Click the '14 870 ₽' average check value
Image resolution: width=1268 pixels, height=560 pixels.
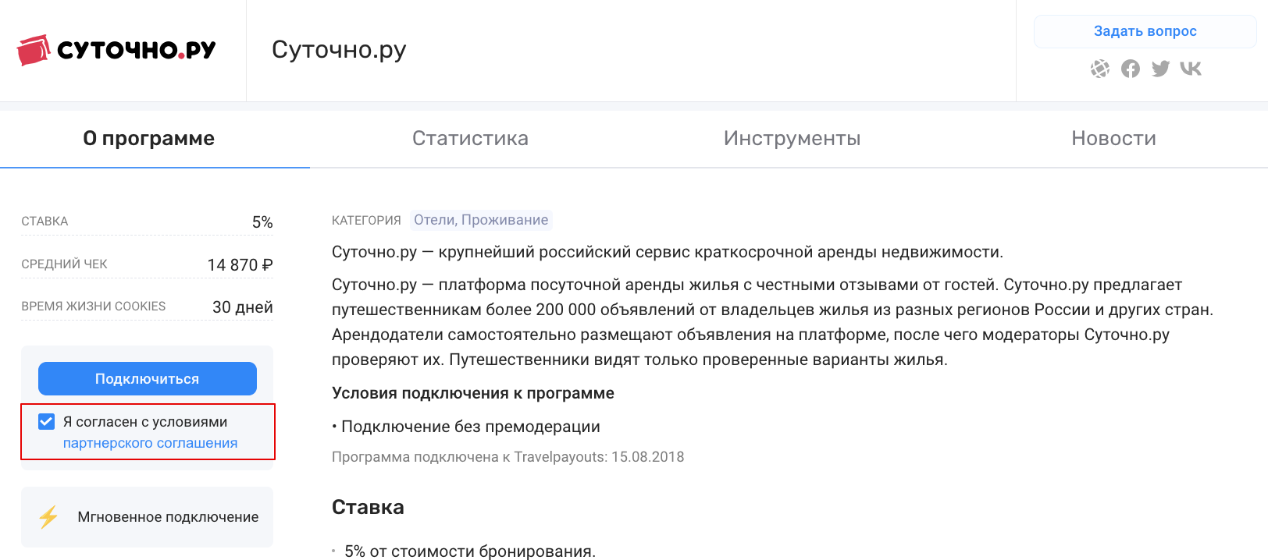coord(240,265)
